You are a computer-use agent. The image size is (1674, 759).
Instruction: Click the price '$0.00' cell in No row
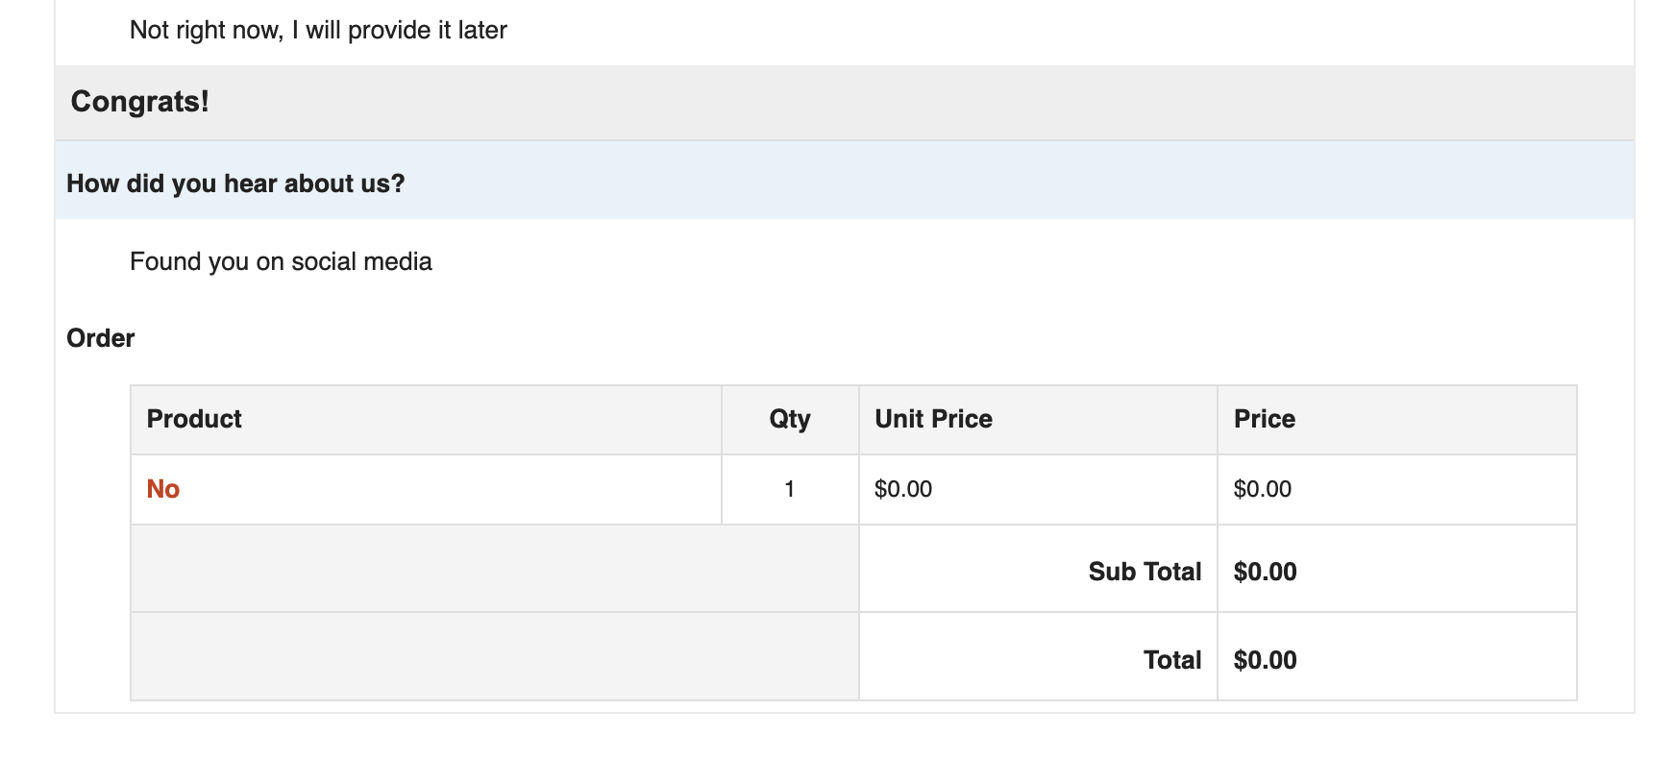pyautogui.click(x=1397, y=490)
